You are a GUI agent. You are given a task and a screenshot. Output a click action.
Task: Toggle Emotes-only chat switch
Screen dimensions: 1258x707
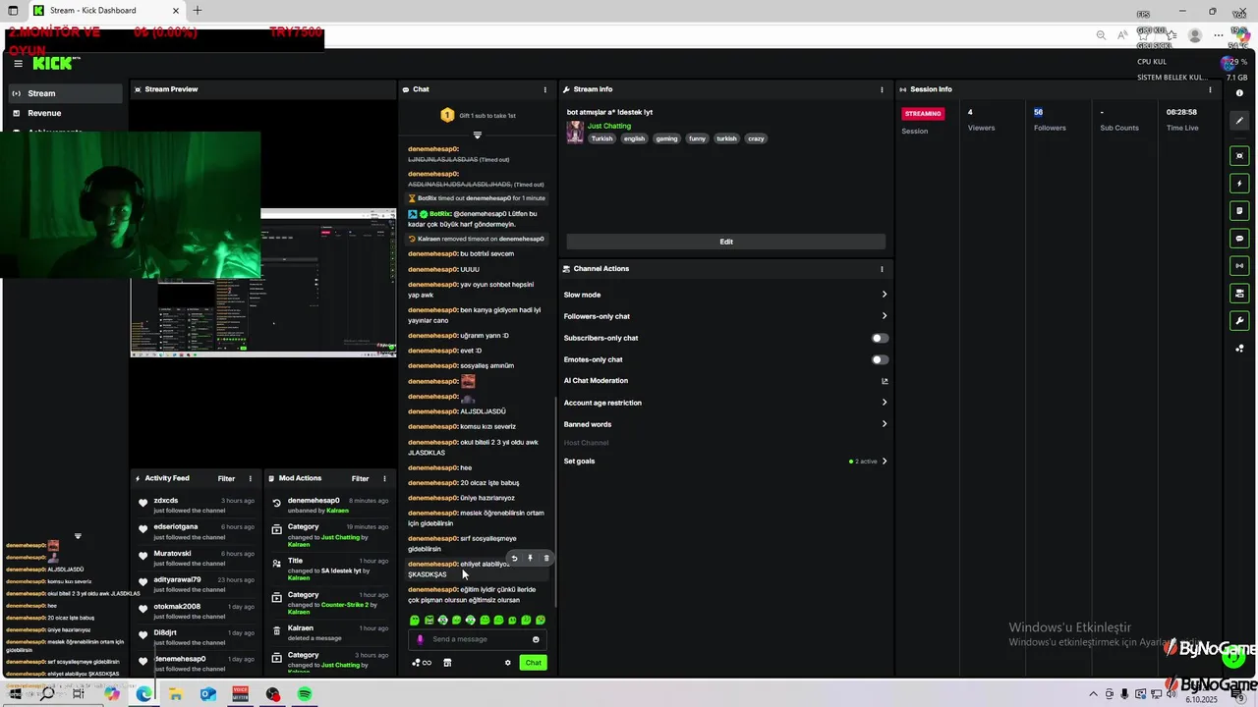[x=880, y=359]
